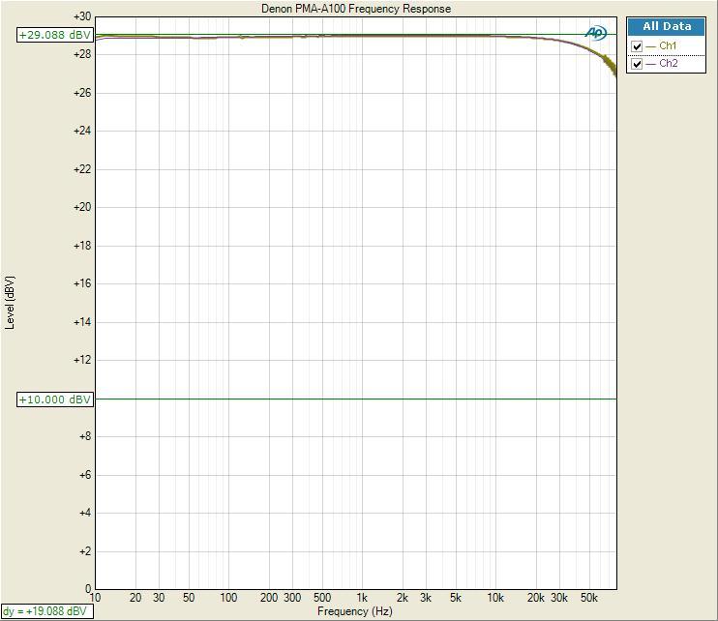Click the graph title Denon PMA-A100 Frequency Response
718x621 pixels.
click(x=356, y=9)
